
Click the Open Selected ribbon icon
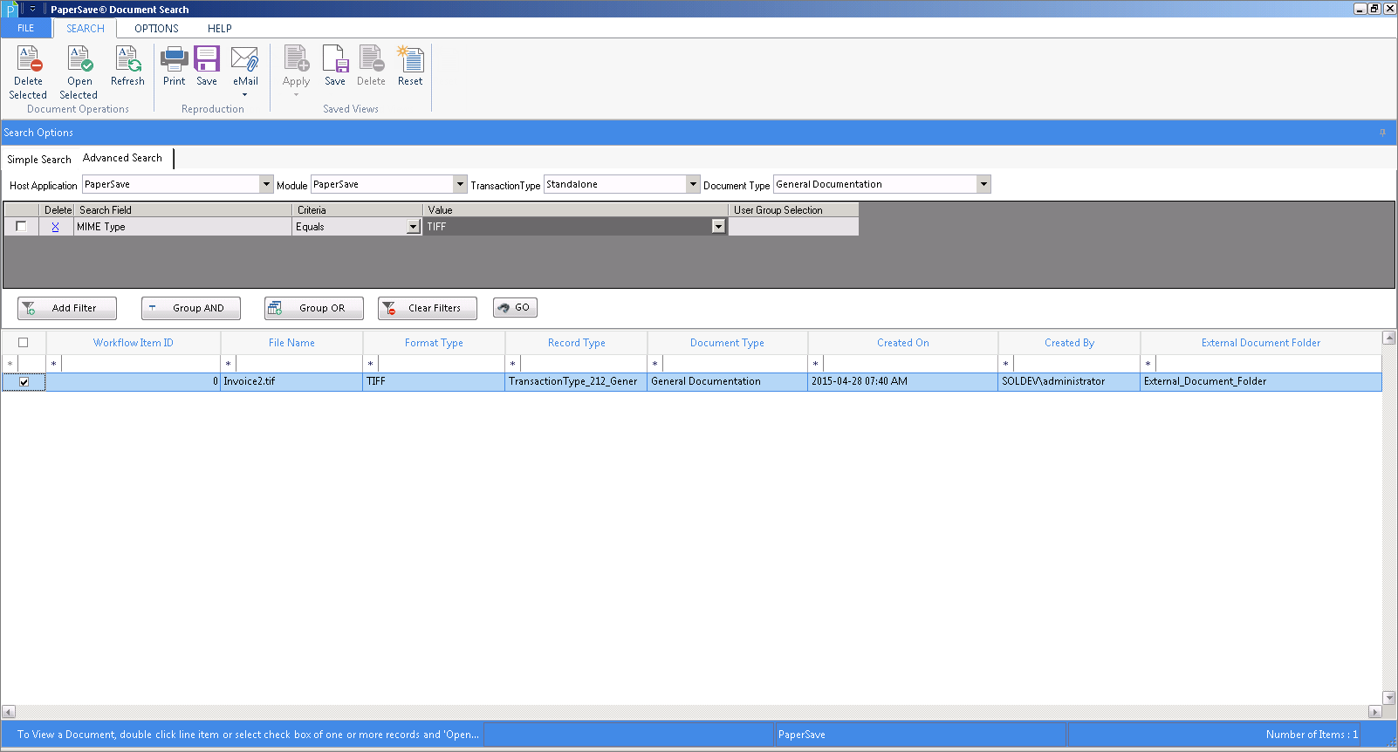(79, 72)
